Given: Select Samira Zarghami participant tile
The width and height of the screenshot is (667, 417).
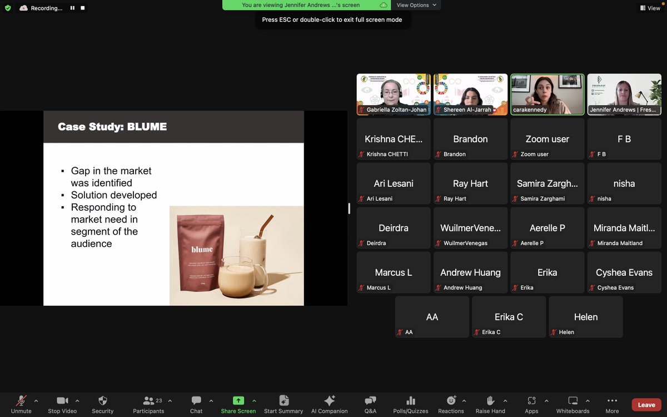Looking at the screenshot, I should [547, 183].
